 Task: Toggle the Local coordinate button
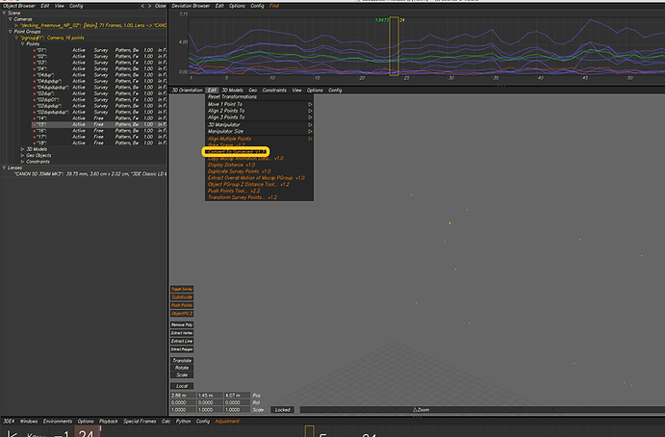click(182, 386)
